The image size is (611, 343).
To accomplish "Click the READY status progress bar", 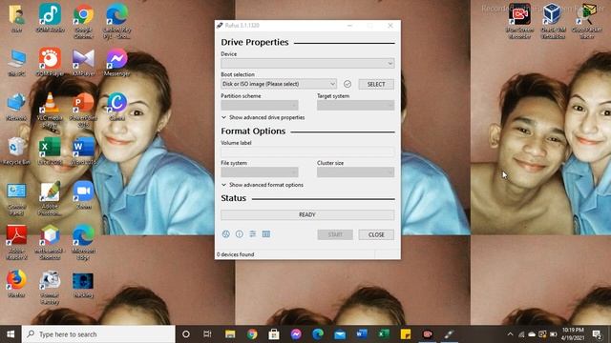I will [307, 214].
